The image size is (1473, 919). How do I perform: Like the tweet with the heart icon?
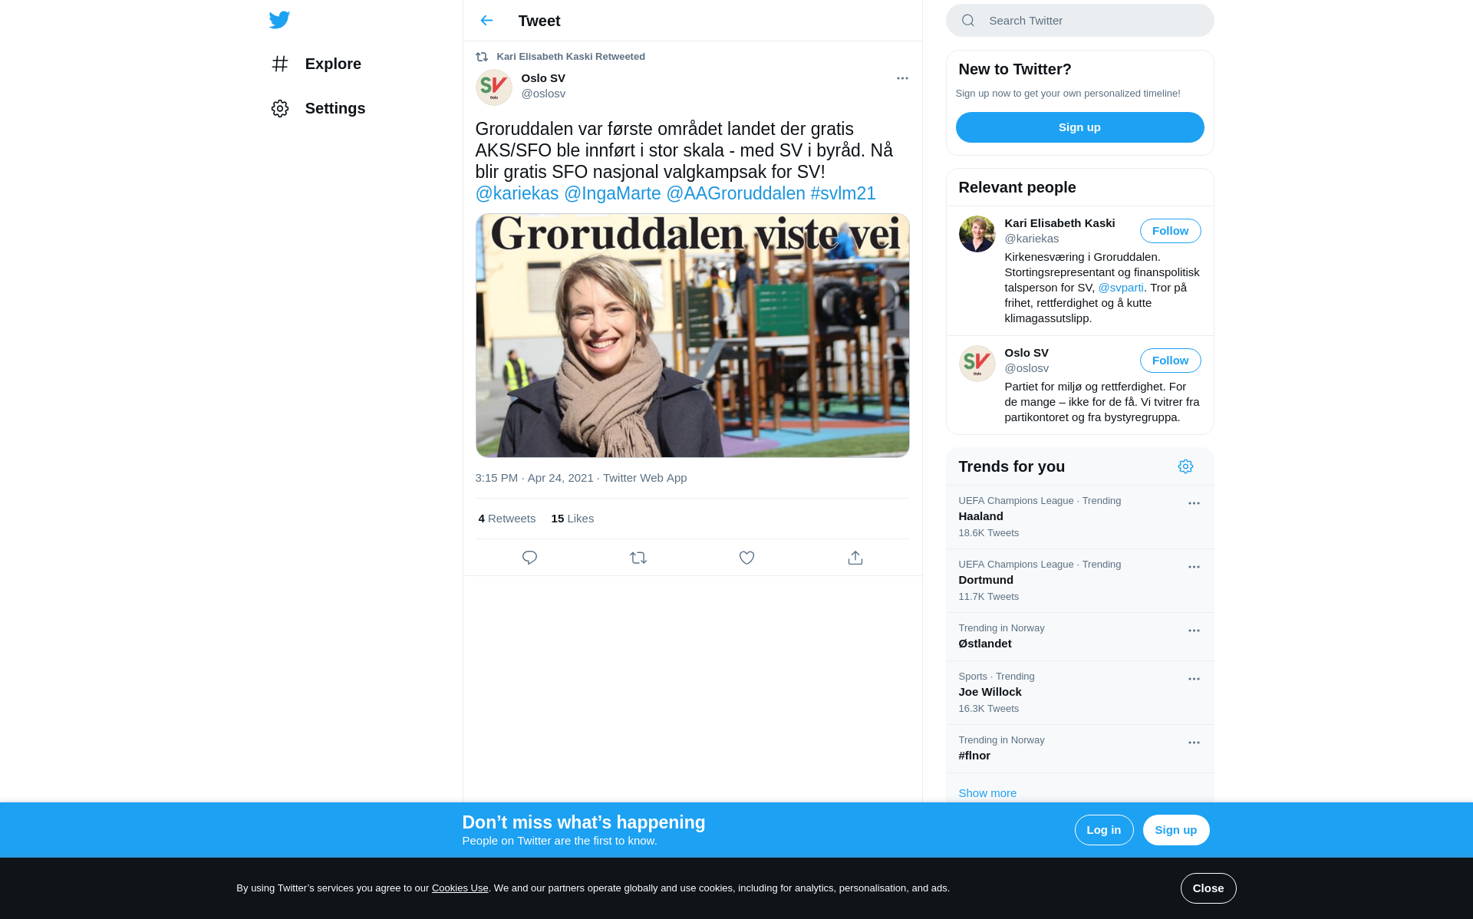coord(746,558)
